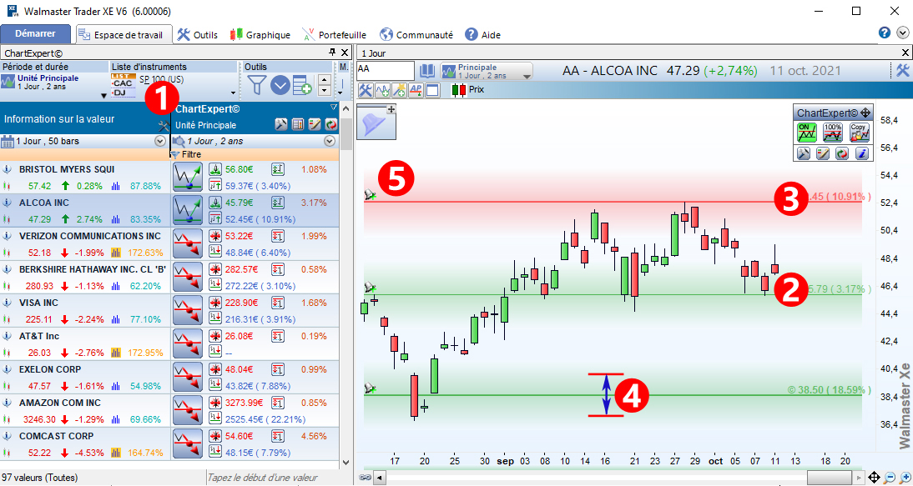Open the Portefeuille menu
Image resolution: width=913 pixels, height=486 pixels.
(336, 35)
